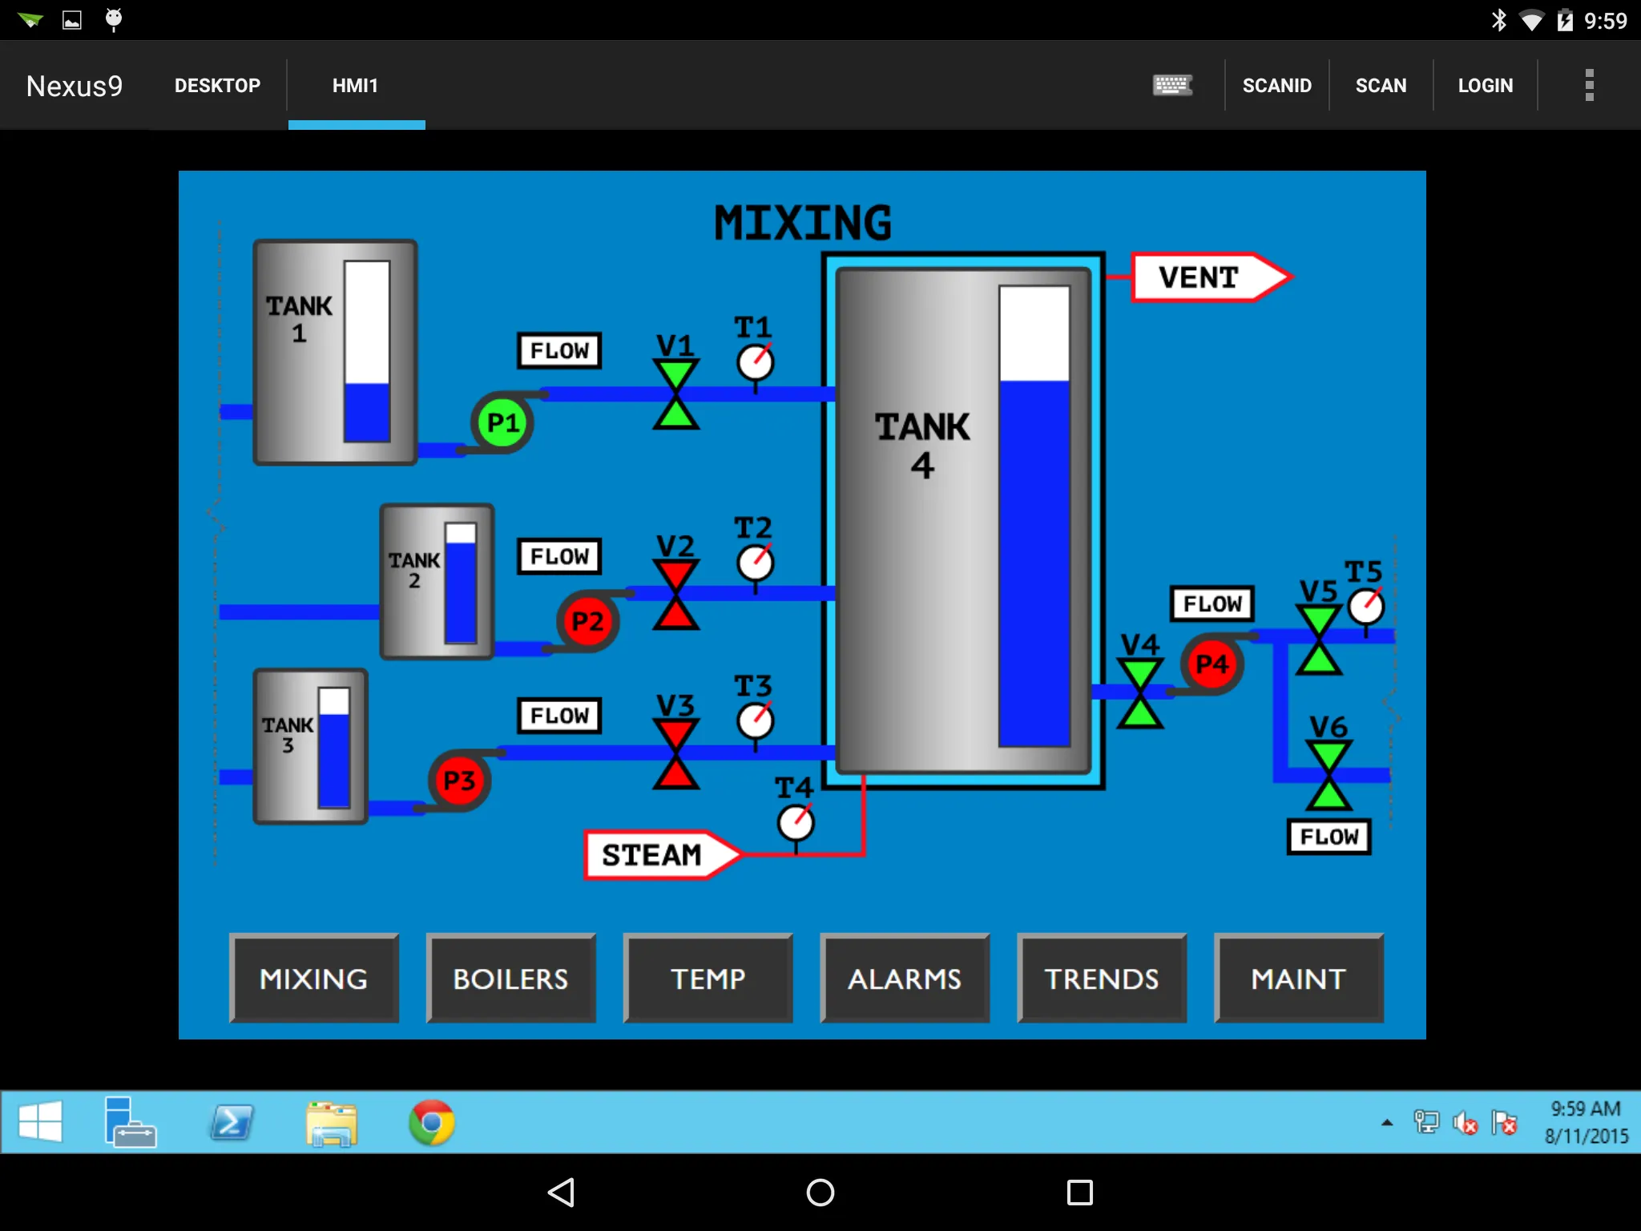Open PowerShell from the taskbar
1641x1231 pixels.
[x=232, y=1122]
